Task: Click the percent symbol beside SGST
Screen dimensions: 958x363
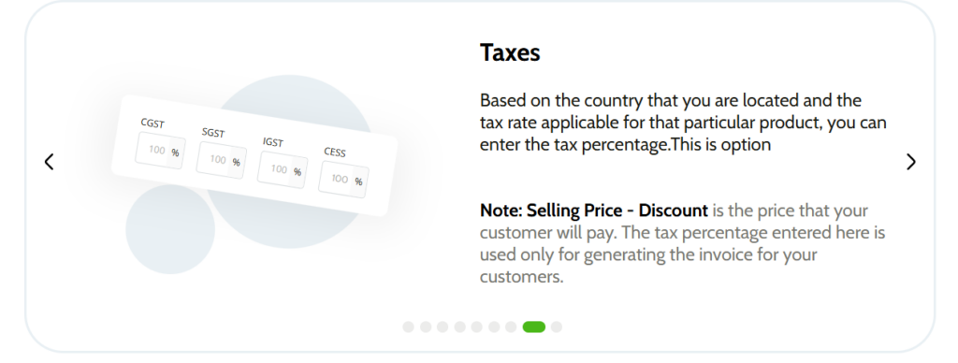Action: click(237, 163)
